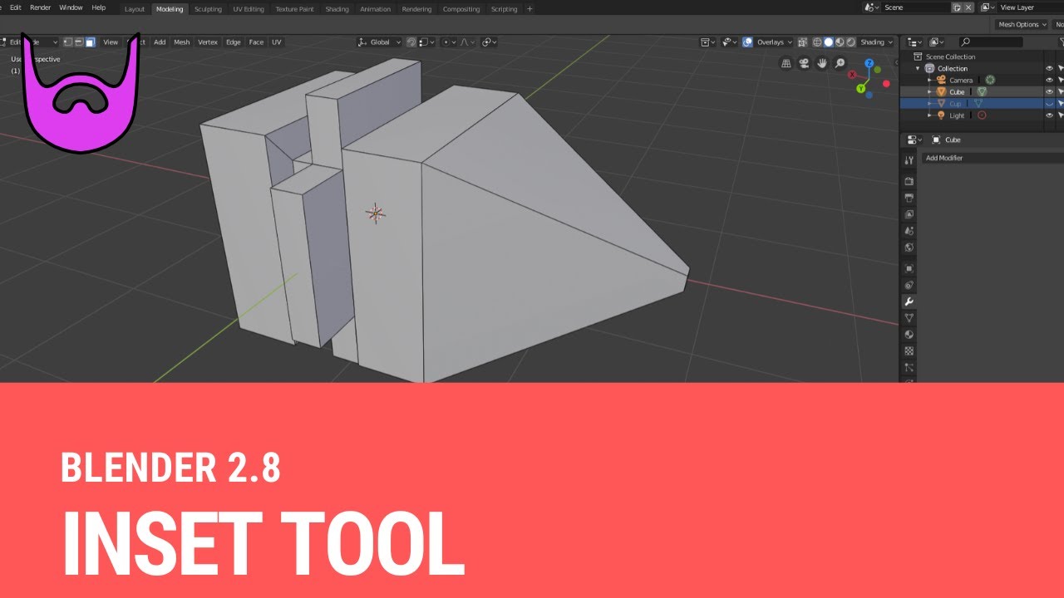Open the Add Modifier dropdown
1064x598 pixels.
point(993,158)
